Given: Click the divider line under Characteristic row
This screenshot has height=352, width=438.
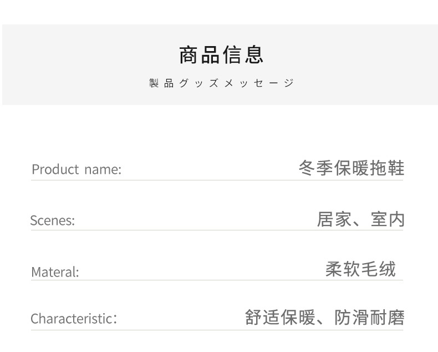Looking at the screenshot, I should click(217, 330).
